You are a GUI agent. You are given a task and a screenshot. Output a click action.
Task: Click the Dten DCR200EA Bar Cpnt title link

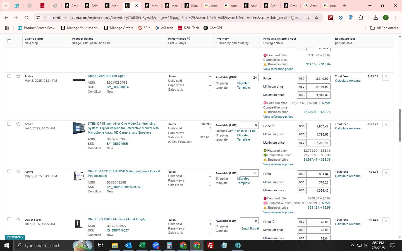106,76
